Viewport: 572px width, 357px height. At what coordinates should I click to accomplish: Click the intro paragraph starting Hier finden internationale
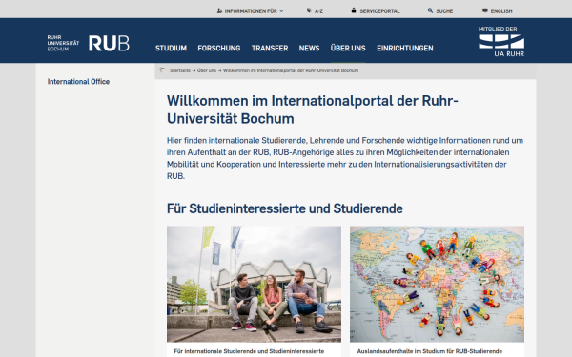345,158
